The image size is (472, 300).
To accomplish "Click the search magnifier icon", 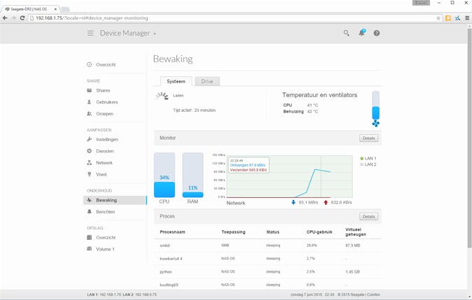I will point(347,33).
